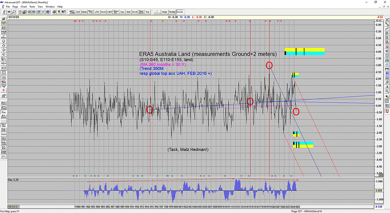The image size is (390, 213).
Task: Switch chart to Daily timeframe
Action: (165, 12)
